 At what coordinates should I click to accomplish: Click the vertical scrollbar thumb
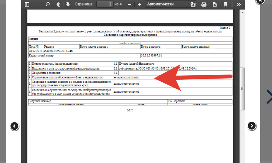(x=242, y=88)
